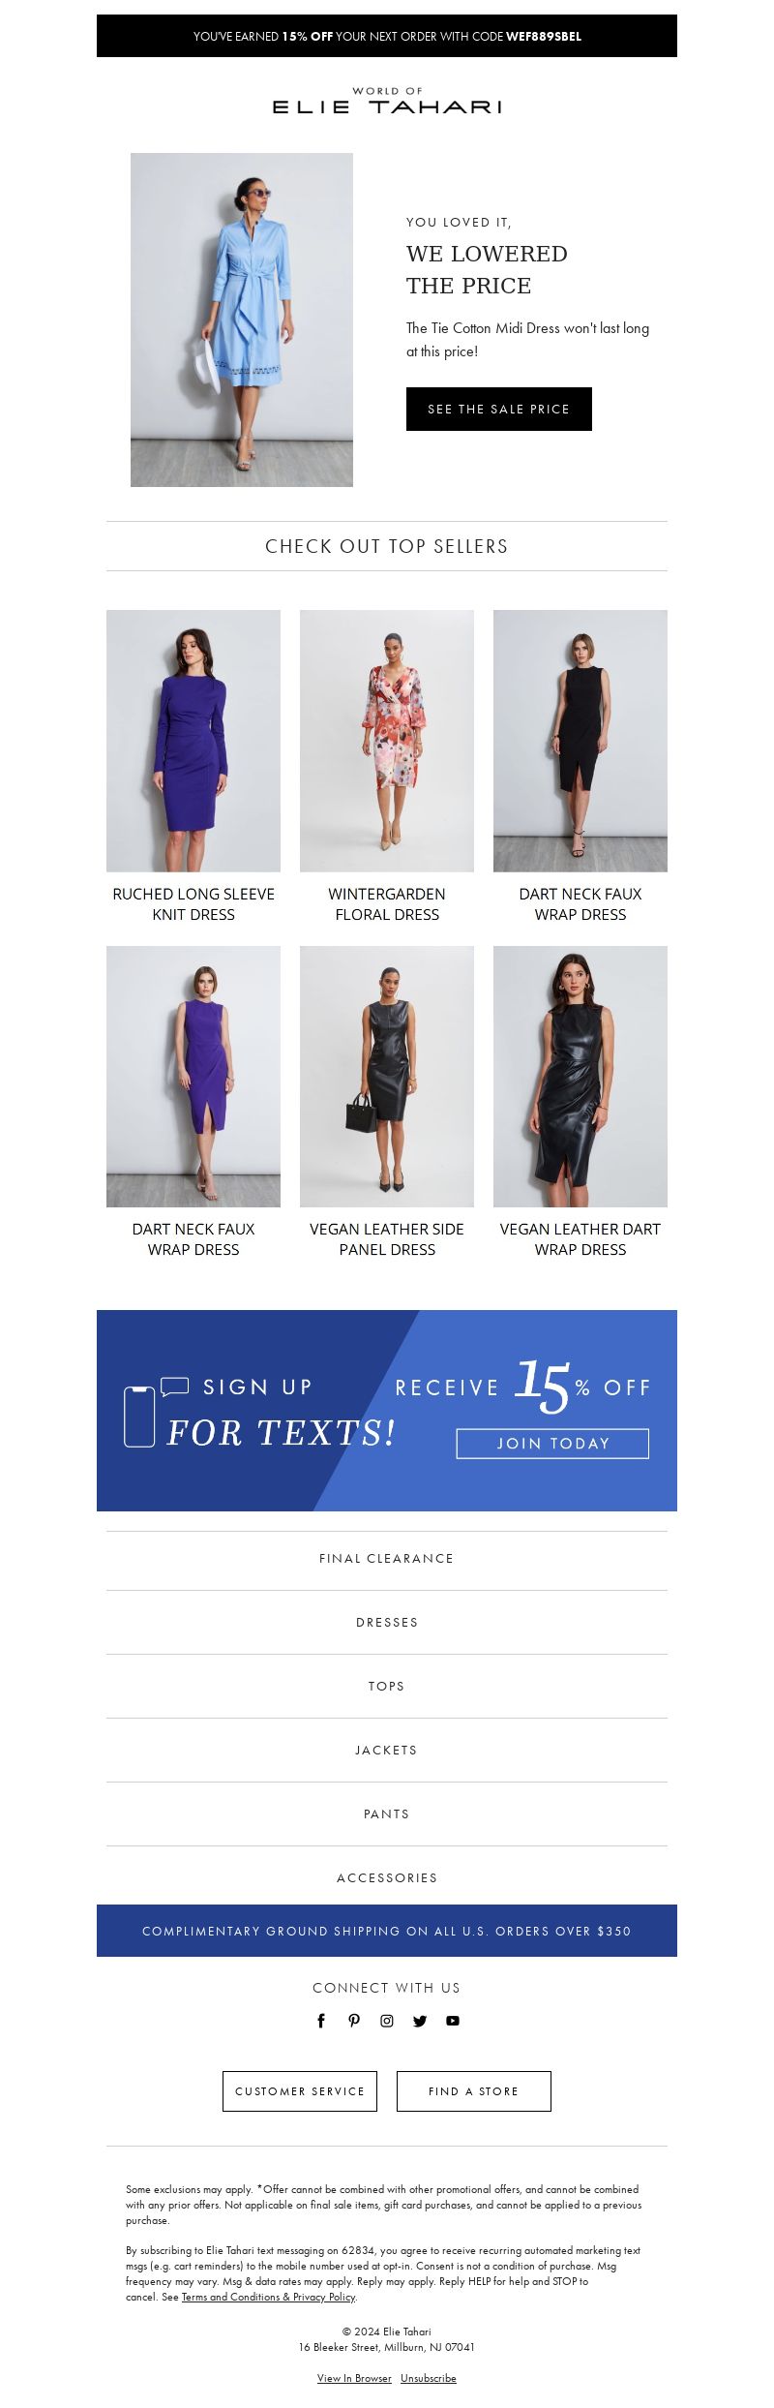The image size is (774, 2408).
Task: Click the Elie Tahari logo
Action: pos(387,101)
